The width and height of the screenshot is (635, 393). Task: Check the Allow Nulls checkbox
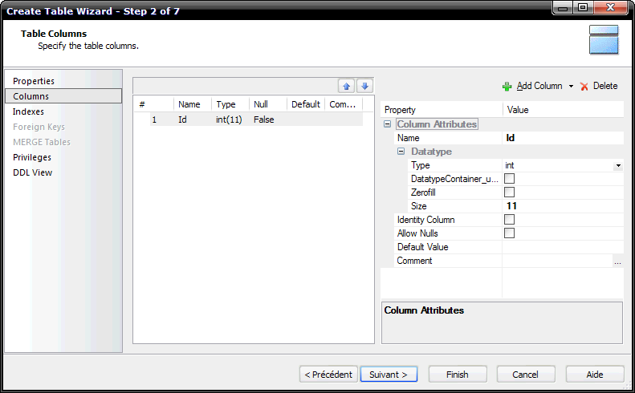pyautogui.click(x=509, y=233)
